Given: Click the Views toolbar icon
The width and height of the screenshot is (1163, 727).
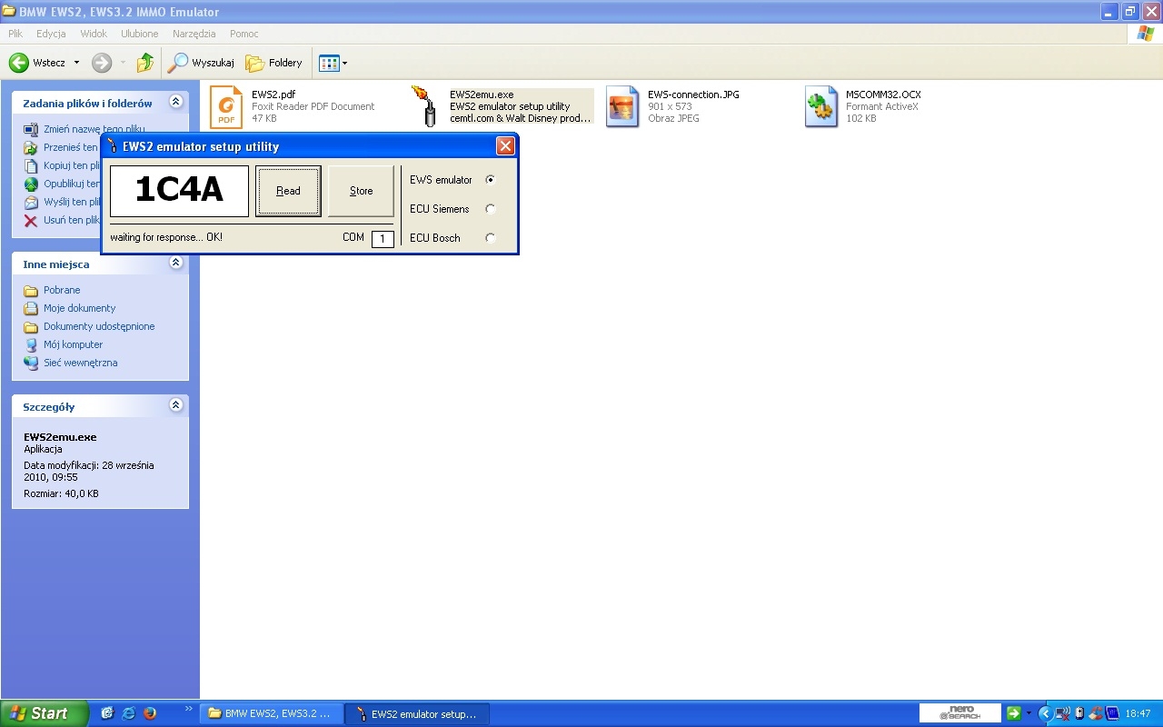Looking at the screenshot, I should [329, 63].
